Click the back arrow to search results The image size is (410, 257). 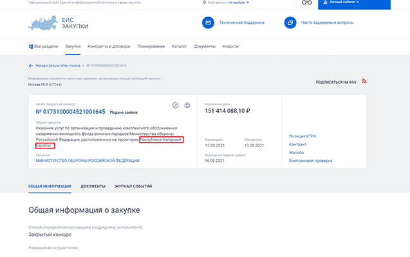click(31, 66)
